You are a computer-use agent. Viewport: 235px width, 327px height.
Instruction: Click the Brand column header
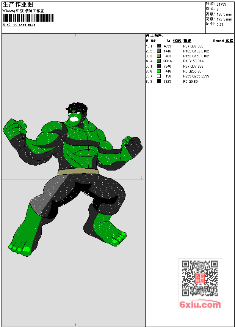pyautogui.click(x=218, y=41)
